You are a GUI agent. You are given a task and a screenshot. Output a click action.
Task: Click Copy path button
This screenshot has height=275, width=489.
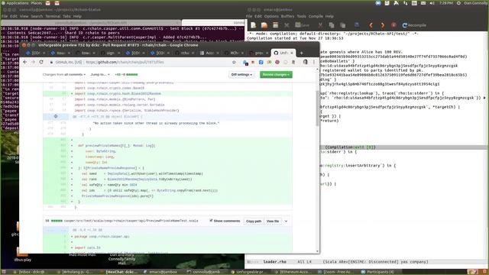pyautogui.click(x=254, y=221)
